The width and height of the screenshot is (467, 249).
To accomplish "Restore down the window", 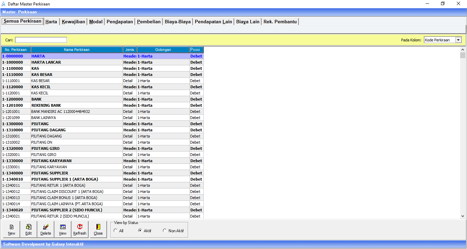I will [443, 4].
